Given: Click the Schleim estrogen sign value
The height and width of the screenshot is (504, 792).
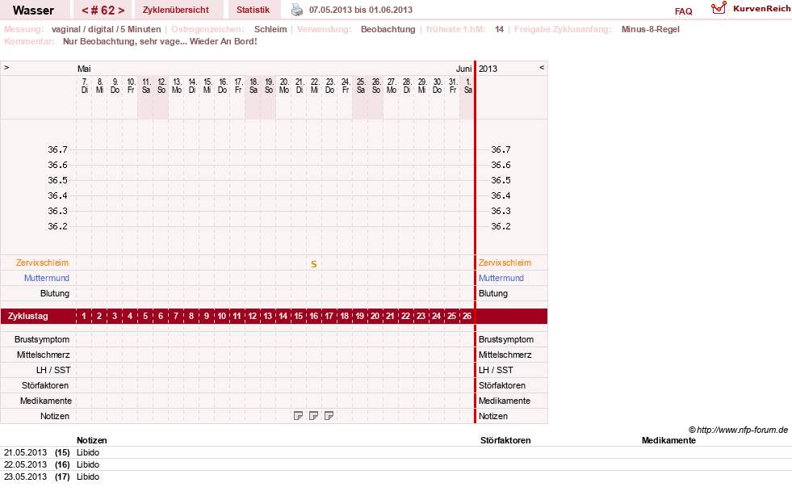Looking at the screenshot, I should pos(270,29).
